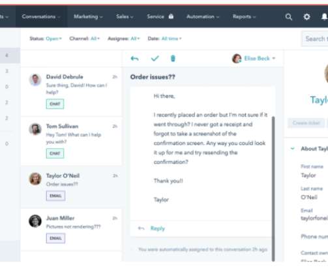Open the Channel All filter dropdown

click(x=84, y=38)
